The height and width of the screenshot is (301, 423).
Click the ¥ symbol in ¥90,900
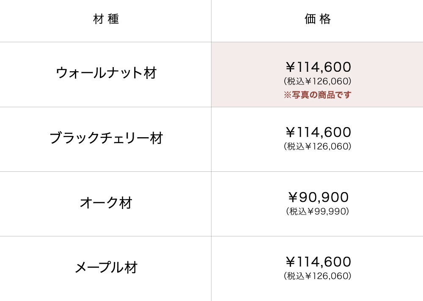pos(293,197)
